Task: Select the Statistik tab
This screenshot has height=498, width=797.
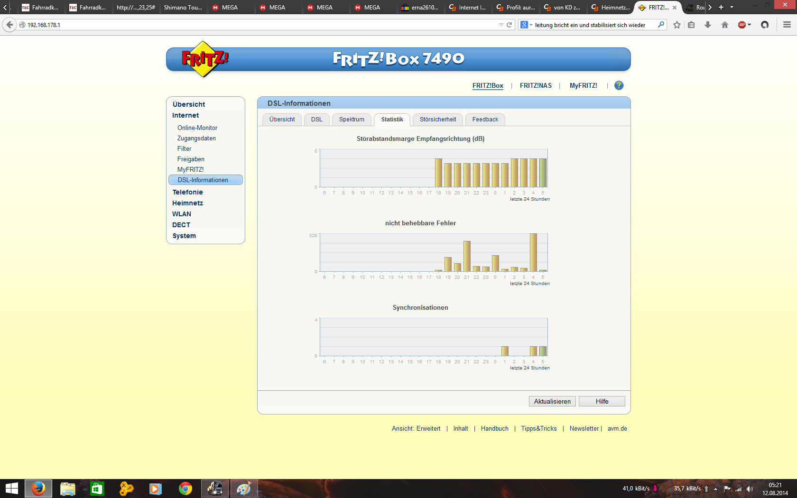Action: (392, 120)
